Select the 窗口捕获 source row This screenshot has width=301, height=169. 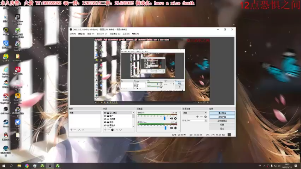(118, 113)
